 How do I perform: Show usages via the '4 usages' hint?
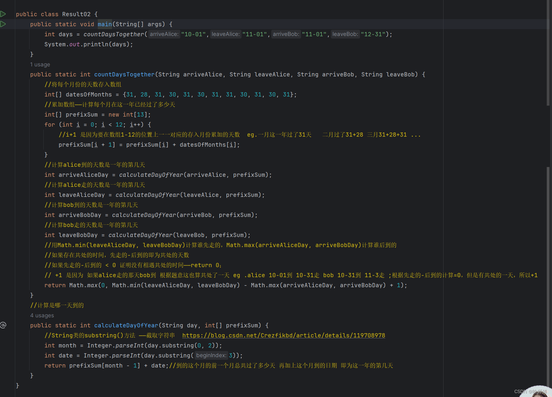click(42, 315)
